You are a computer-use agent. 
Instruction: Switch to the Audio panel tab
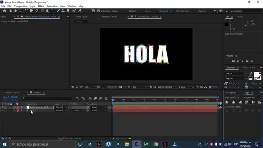[x=240, y=16]
